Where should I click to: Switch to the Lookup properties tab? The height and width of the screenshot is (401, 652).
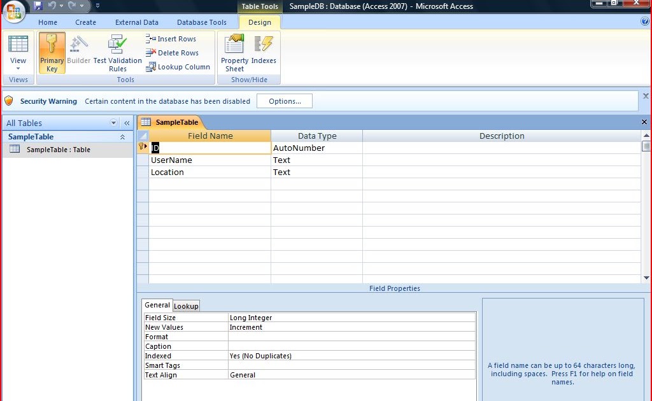[x=186, y=306]
